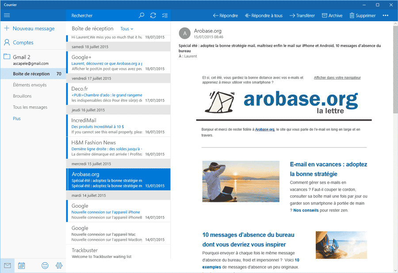Open the H&M Fashion News email

click(118, 148)
